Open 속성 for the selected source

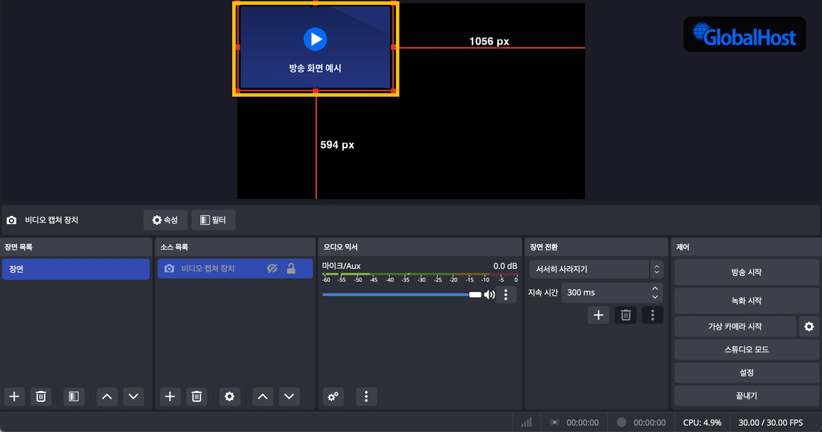click(x=165, y=220)
